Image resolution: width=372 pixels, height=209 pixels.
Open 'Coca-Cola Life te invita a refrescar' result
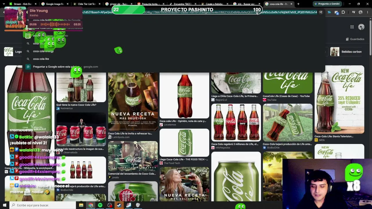pyautogui.click(x=130, y=134)
